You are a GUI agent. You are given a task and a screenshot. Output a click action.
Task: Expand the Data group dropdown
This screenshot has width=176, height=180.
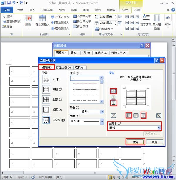tap(168, 28)
